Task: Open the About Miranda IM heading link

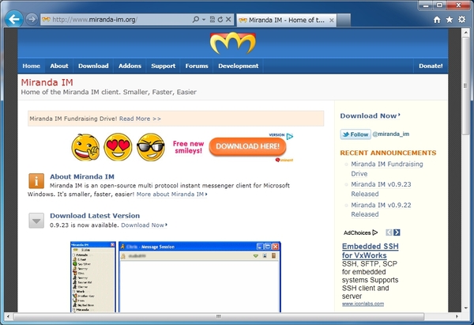Action: (x=82, y=176)
